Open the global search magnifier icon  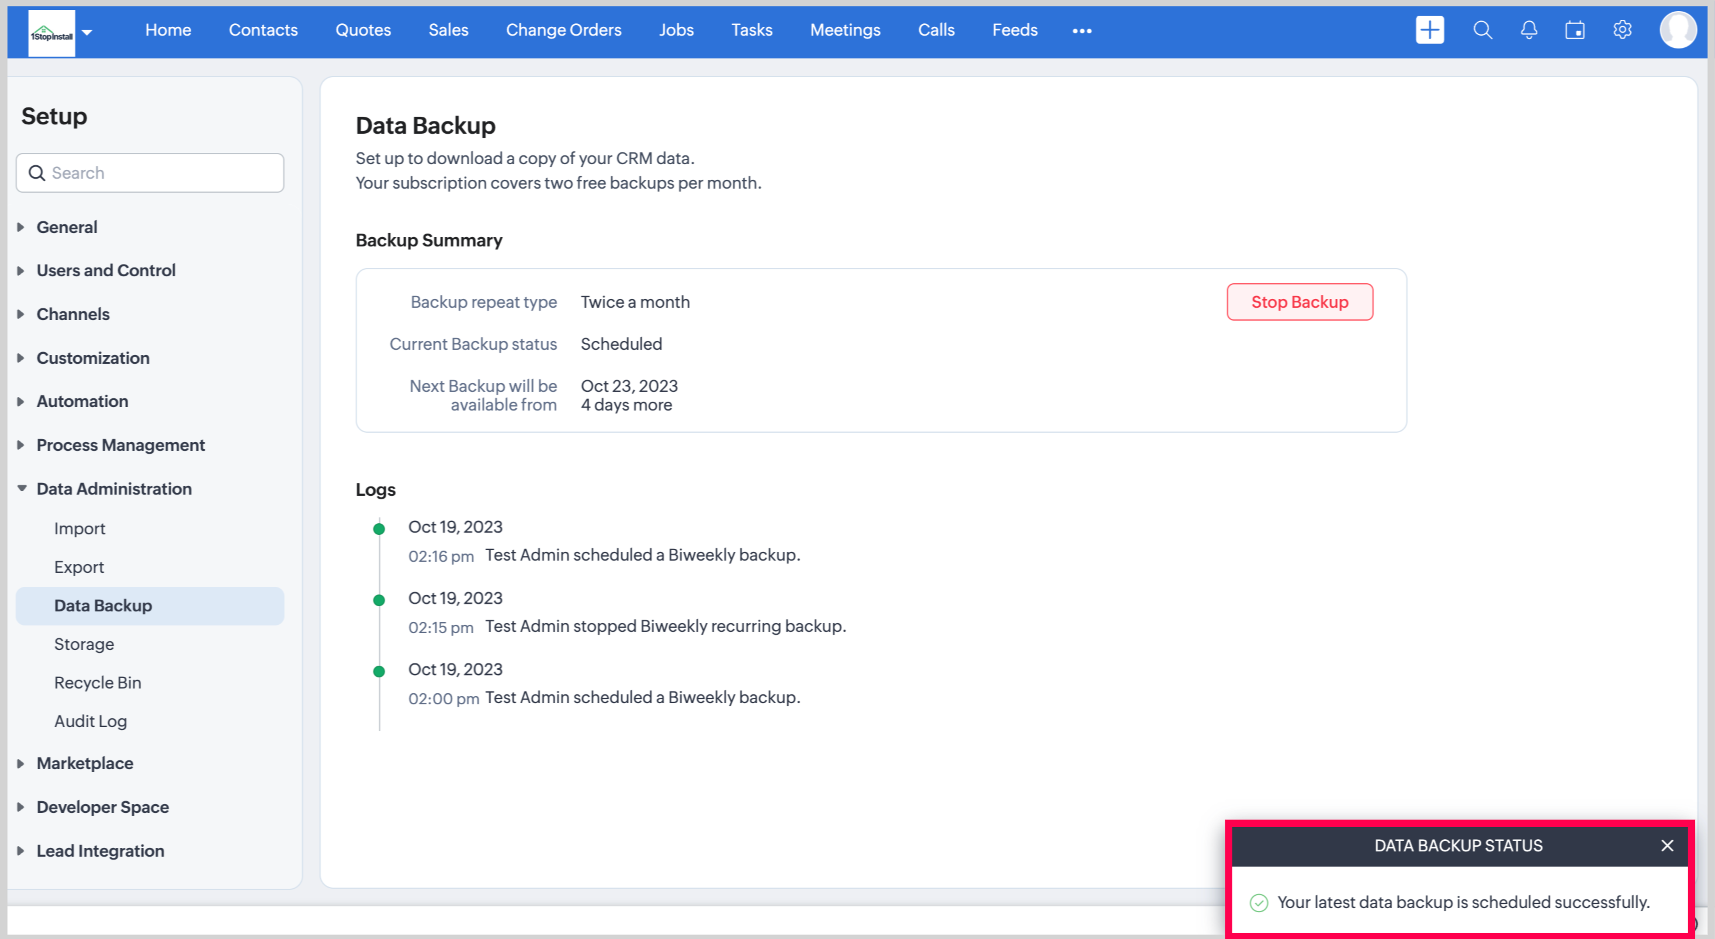tap(1482, 30)
